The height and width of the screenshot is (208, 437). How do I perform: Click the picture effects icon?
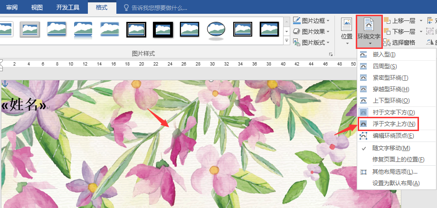click(x=296, y=31)
